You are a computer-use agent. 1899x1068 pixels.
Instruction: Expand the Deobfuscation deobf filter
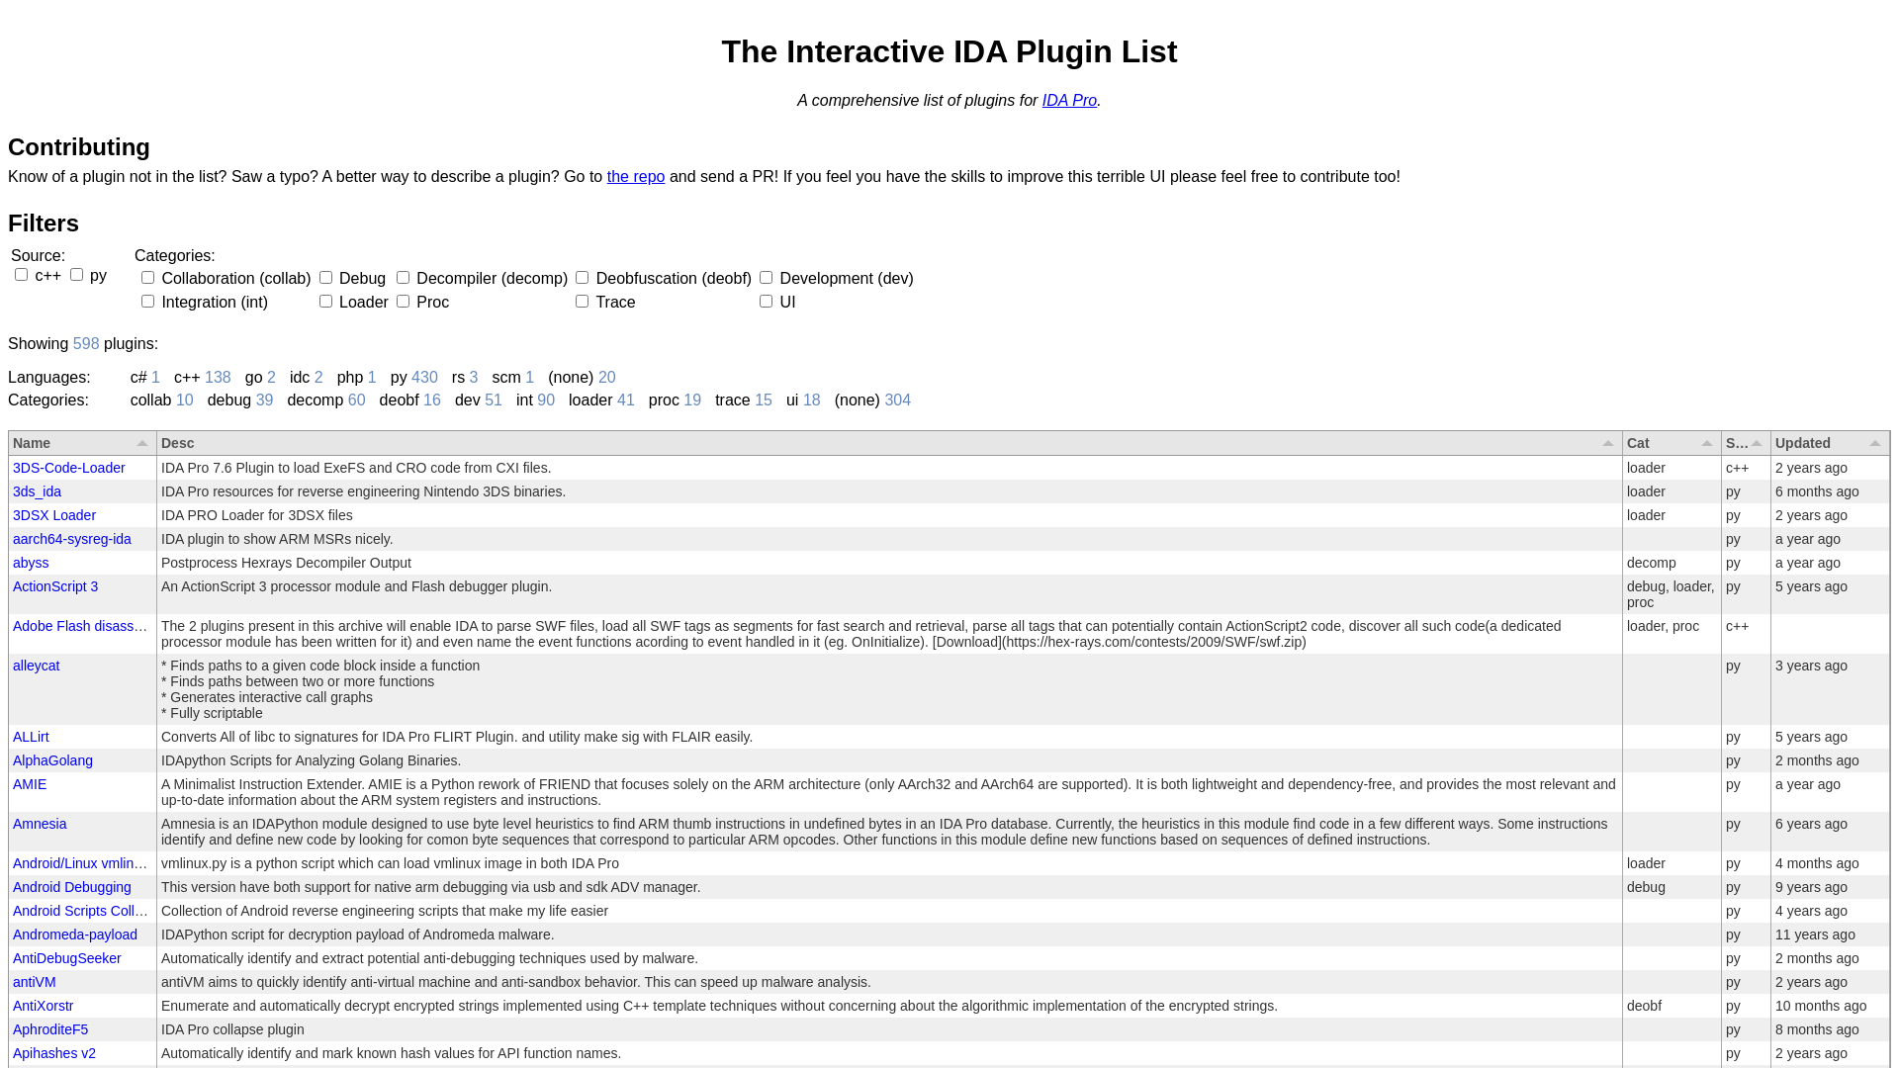pos(583,277)
